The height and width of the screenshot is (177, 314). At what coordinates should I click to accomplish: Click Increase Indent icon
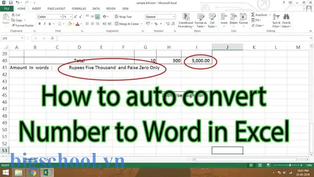109,24
